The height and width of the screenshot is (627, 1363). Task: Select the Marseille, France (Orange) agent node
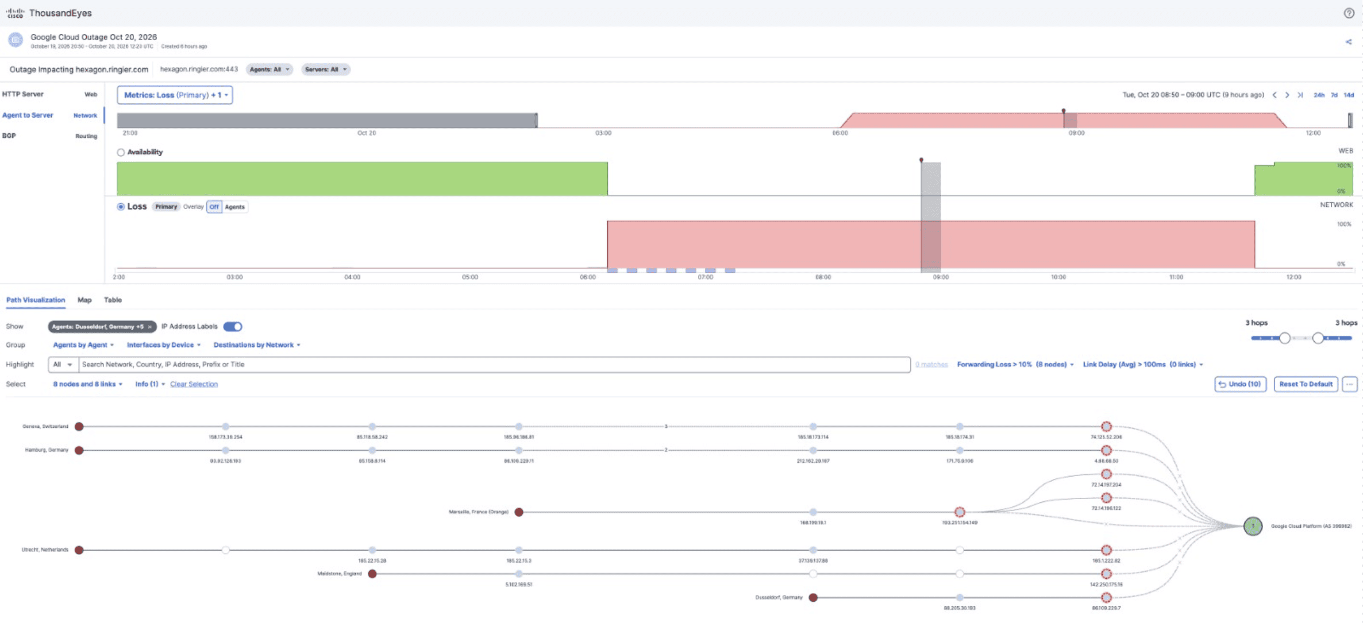[x=519, y=512]
